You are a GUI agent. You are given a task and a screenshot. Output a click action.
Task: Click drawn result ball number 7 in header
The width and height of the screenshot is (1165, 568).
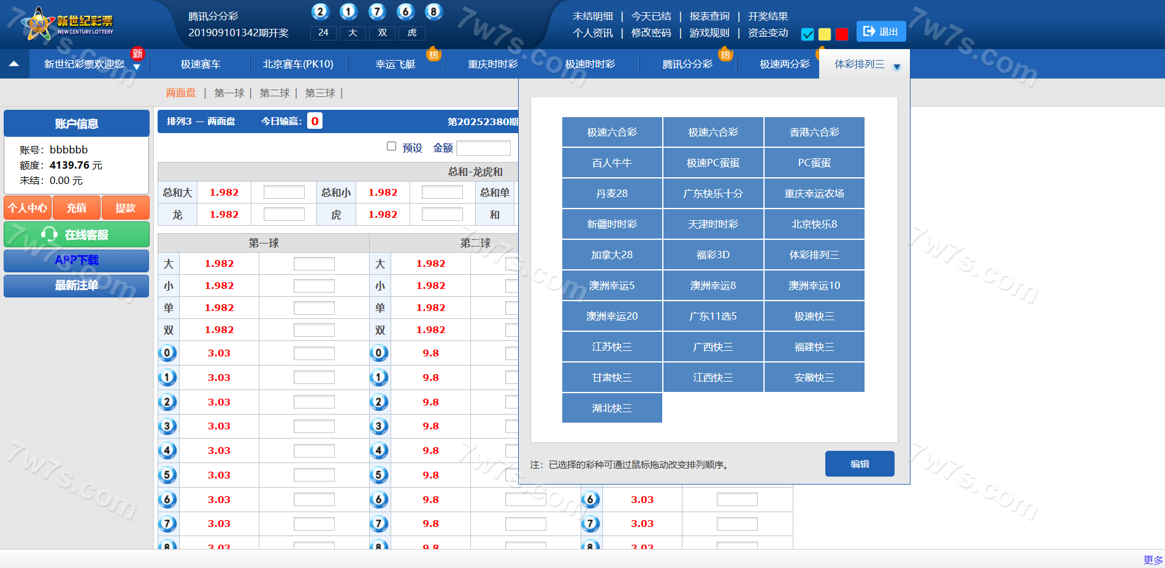point(376,12)
